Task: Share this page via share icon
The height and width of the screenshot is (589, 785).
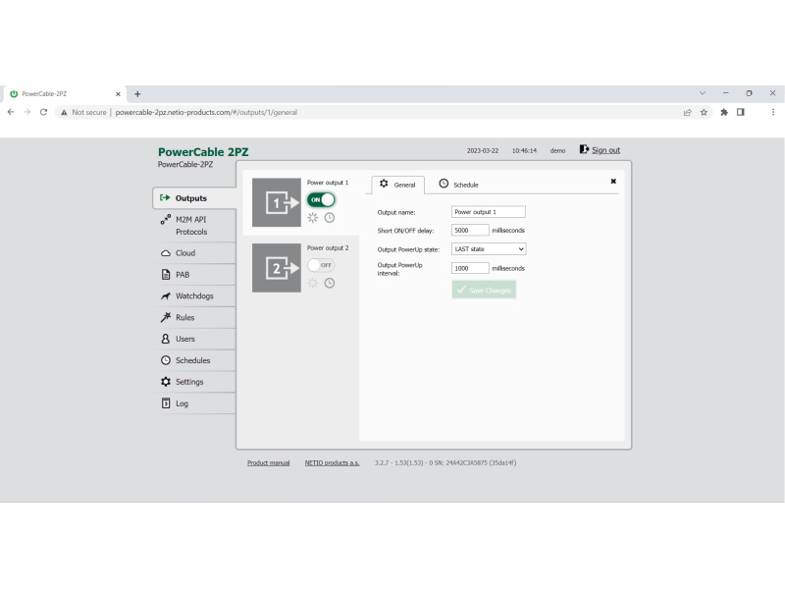Action: point(688,112)
